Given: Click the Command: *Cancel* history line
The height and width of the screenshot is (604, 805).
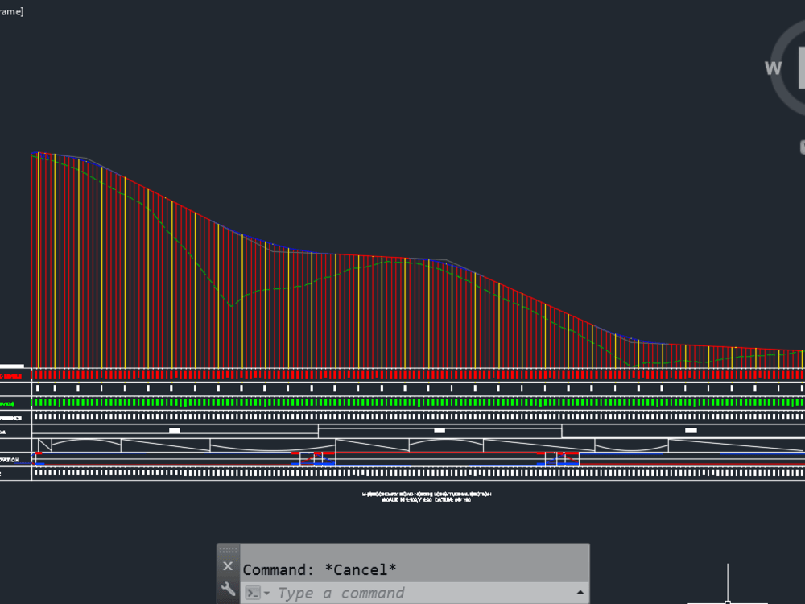Looking at the screenshot, I should (x=320, y=569).
